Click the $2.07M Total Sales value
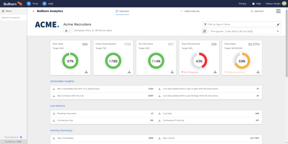This screenshot has width=288, height=144. (x=254, y=44)
